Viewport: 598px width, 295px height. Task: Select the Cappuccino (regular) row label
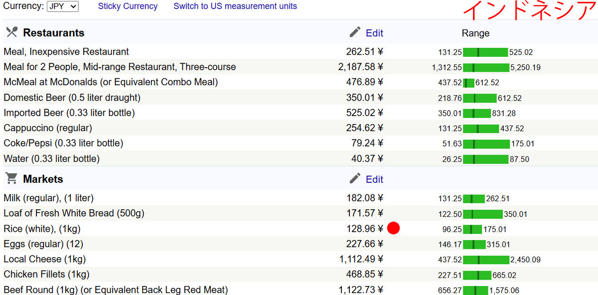point(48,128)
